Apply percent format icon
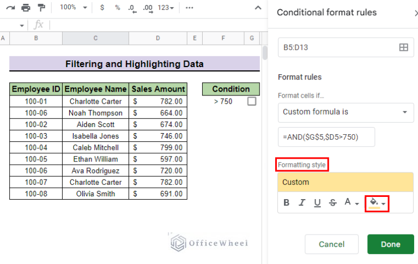The image size is (418, 264). tap(117, 8)
